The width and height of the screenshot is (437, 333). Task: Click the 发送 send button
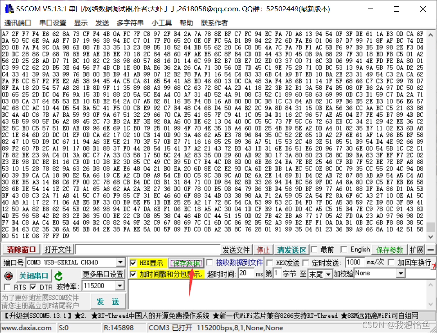point(108,302)
